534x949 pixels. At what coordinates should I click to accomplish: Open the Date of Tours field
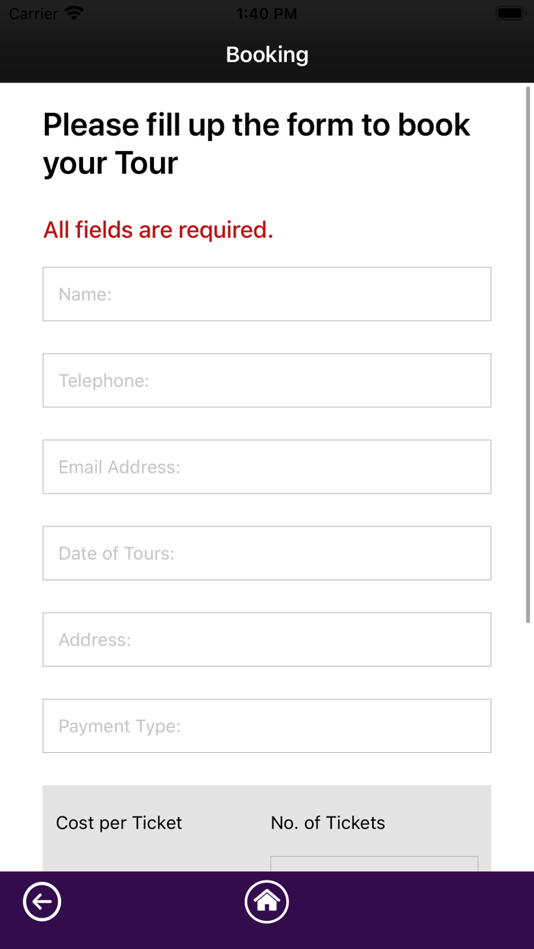[x=267, y=553]
